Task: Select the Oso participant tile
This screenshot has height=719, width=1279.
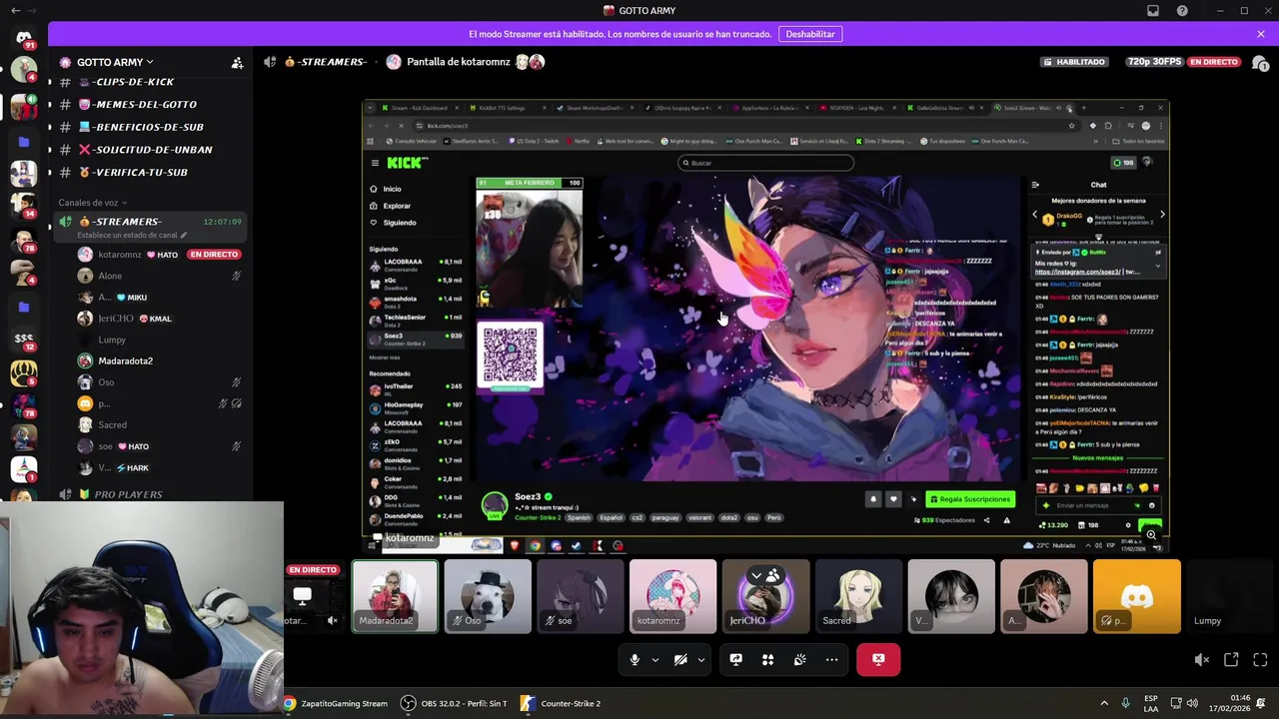Action: click(488, 596)
